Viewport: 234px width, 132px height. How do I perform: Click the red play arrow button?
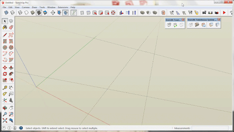pyautogui.click(x=224, y=13)
